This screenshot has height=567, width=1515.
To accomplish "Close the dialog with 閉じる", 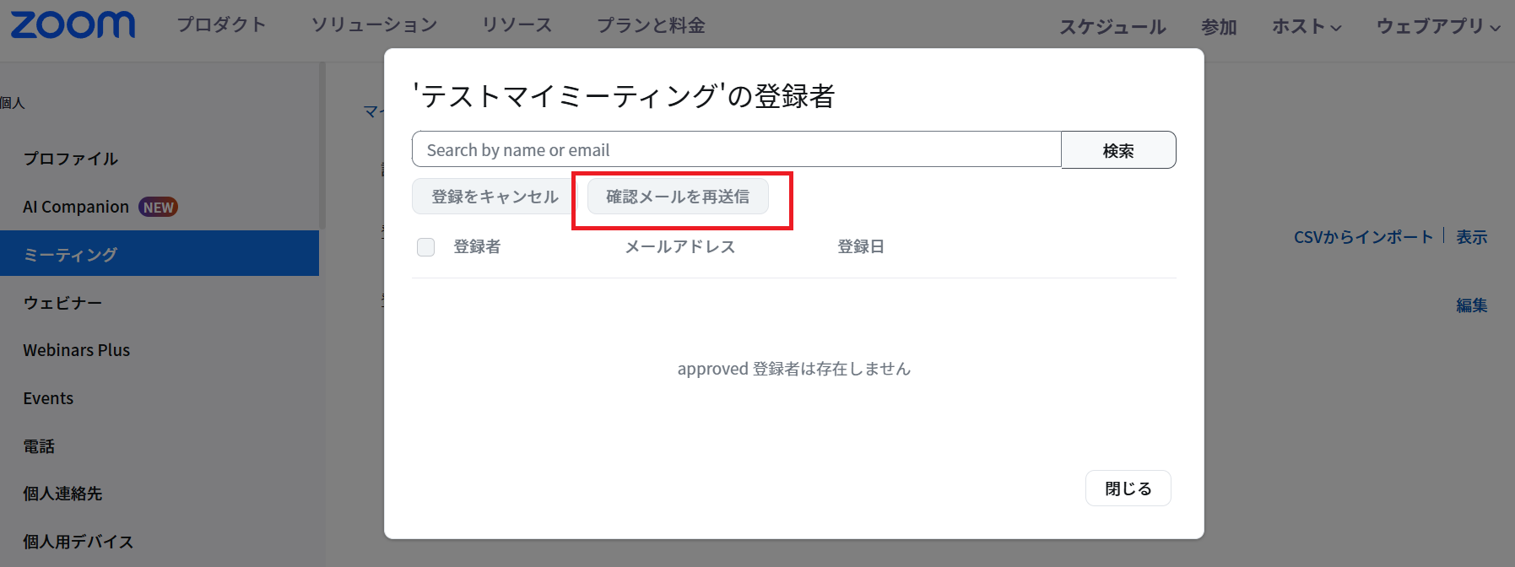I will tap(1128, 489).
